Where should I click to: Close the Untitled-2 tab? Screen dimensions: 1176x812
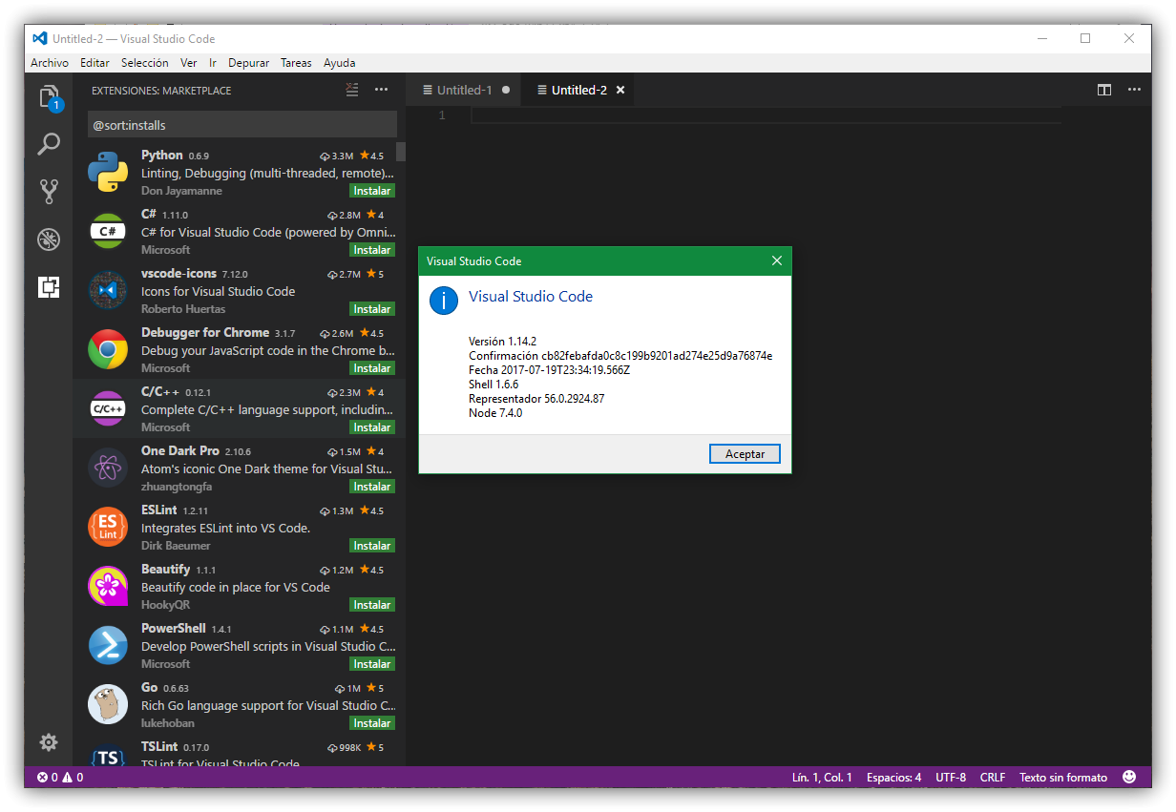tap(620, 91)
